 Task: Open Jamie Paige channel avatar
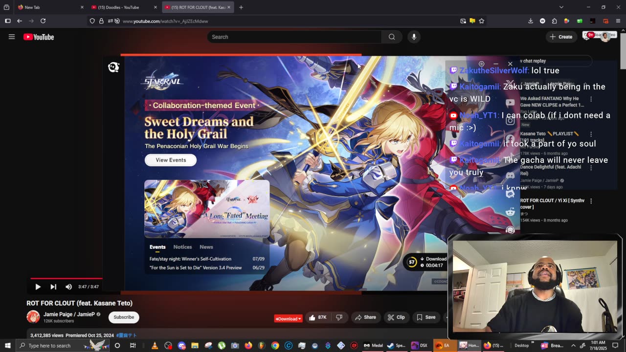tap(33, 317)
